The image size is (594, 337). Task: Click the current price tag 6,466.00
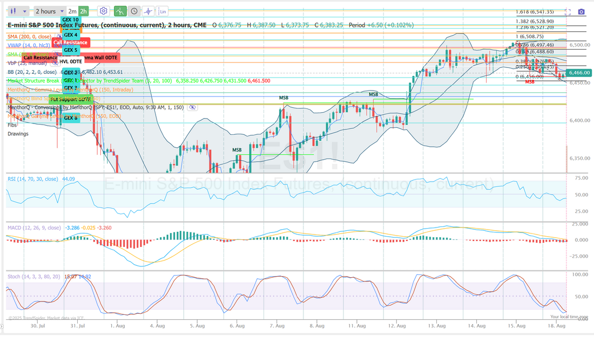579,73
